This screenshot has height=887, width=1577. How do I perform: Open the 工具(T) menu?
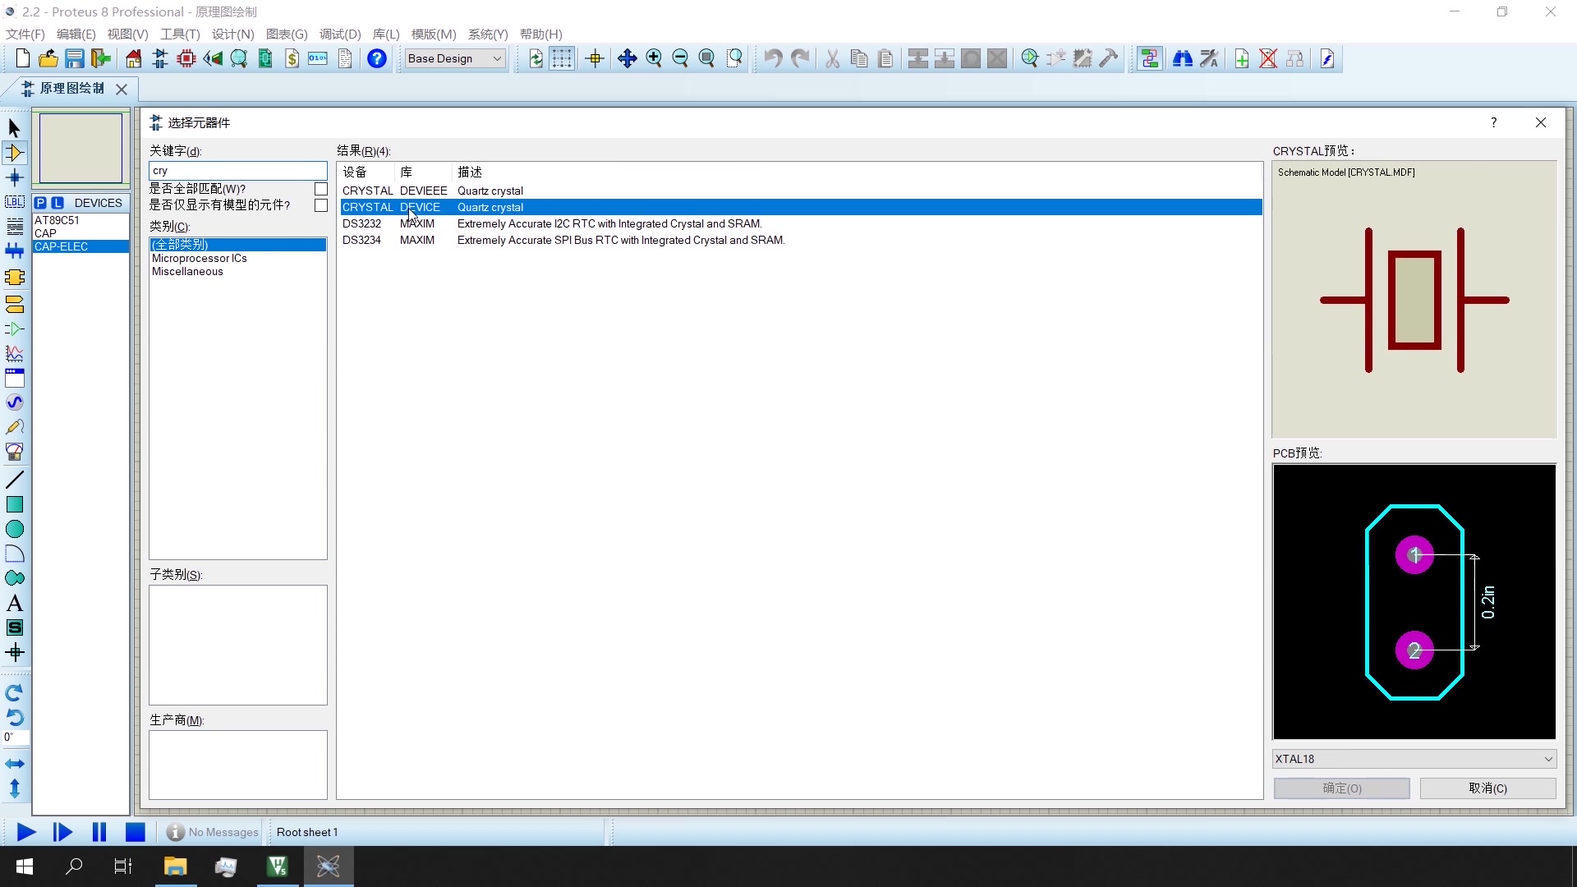[x=180, y=34]
